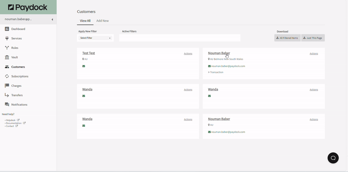Collapse the sidebar using account arrow
This screenshot has height=172, width=348.
tap(52, 20)
